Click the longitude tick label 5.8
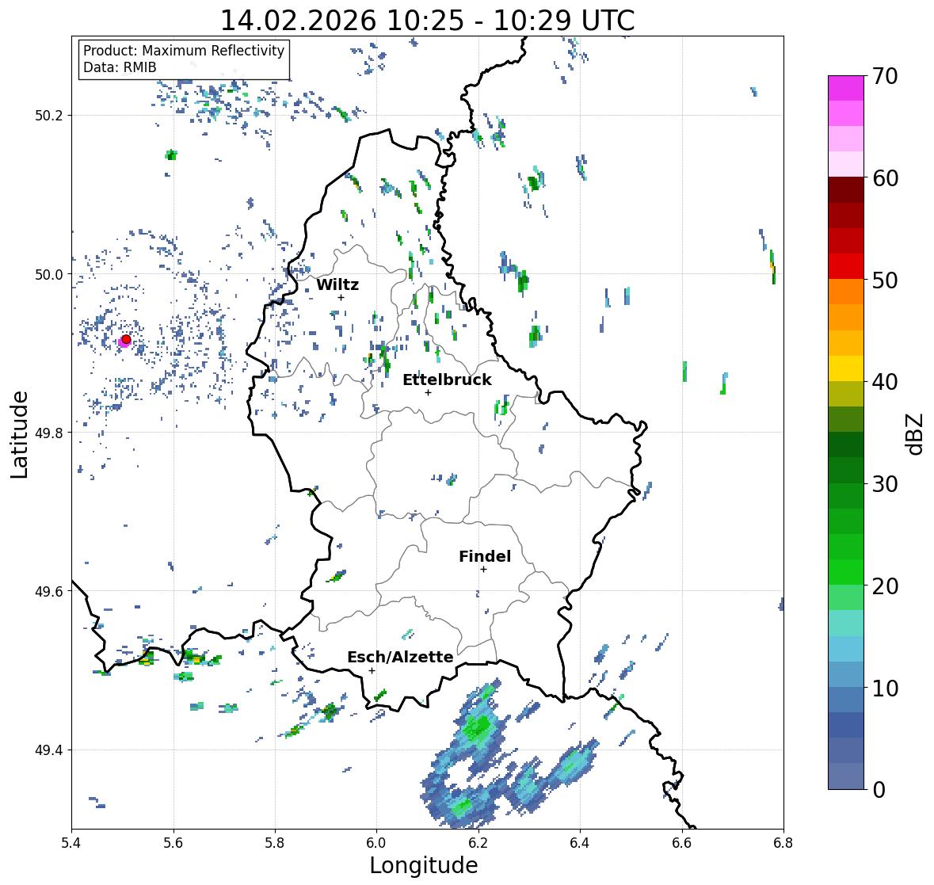 point(275,843)
